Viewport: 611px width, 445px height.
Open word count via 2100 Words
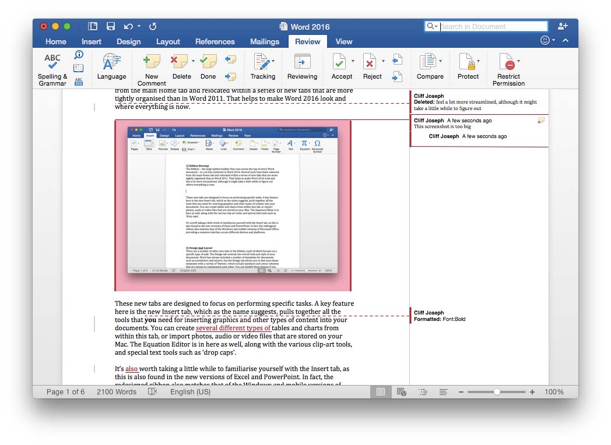pyautogui.click(x=117, y=391)
